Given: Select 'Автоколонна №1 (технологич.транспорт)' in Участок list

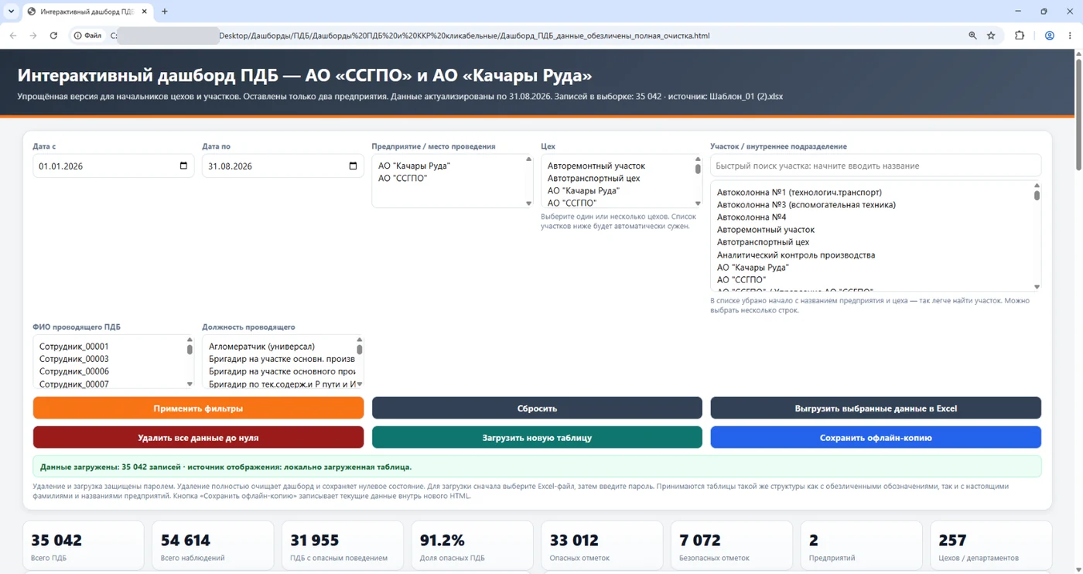Looking at the screenshot, I should click(872, 192).
